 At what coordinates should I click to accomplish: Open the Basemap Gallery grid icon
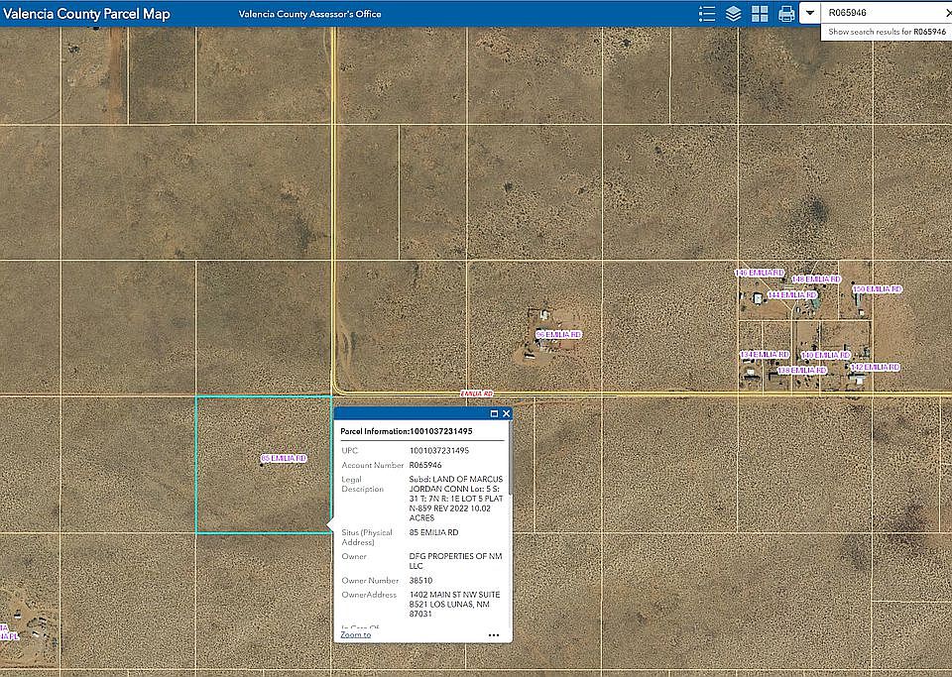[x=760, y=14]
